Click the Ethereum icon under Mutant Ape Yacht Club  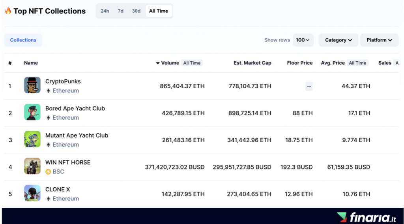(48, 145)
